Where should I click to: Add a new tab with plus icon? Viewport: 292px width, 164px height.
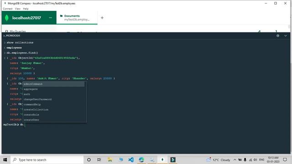tap(102, 18)
